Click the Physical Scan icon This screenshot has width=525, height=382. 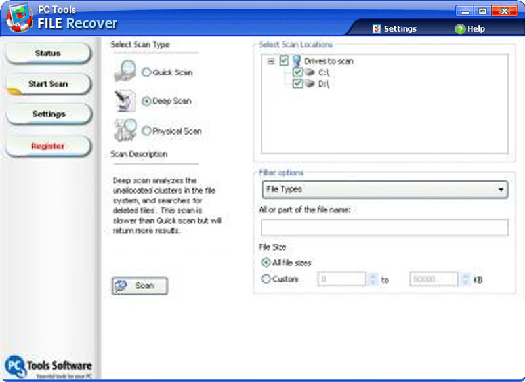coord(125,130)
